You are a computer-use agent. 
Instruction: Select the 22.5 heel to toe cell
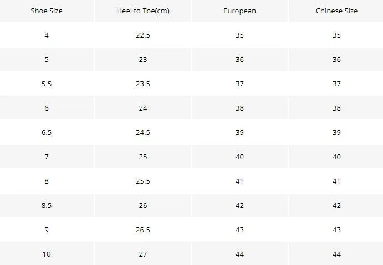(143, 35)
